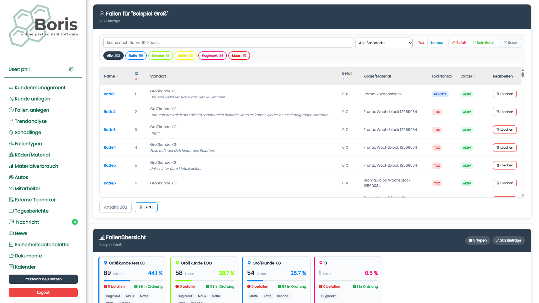This screenshot has height=303, width=539.
Task: Click the 5 Typen badge
Action: (x=478, y=240)
